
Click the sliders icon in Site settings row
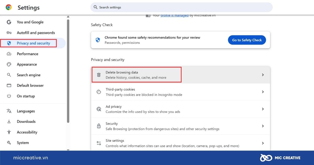(x=99, y=143)
